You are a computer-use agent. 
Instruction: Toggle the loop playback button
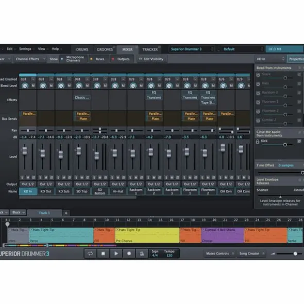[x=90, y=254]
